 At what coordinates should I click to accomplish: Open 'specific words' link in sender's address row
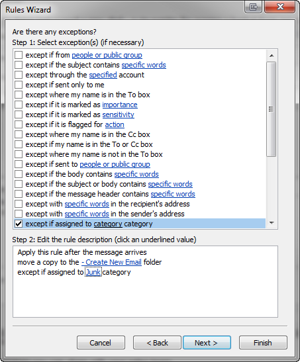(87, 214)
